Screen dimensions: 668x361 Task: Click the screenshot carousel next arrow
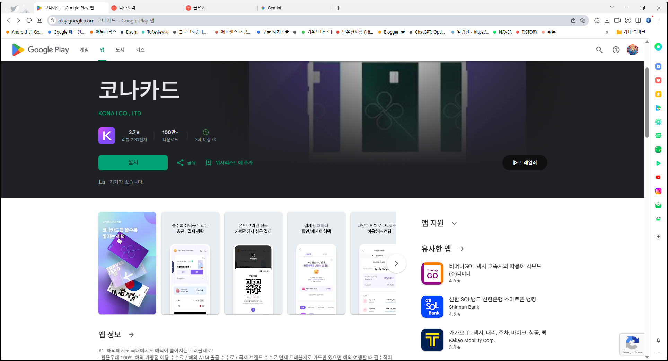point(396,263)
